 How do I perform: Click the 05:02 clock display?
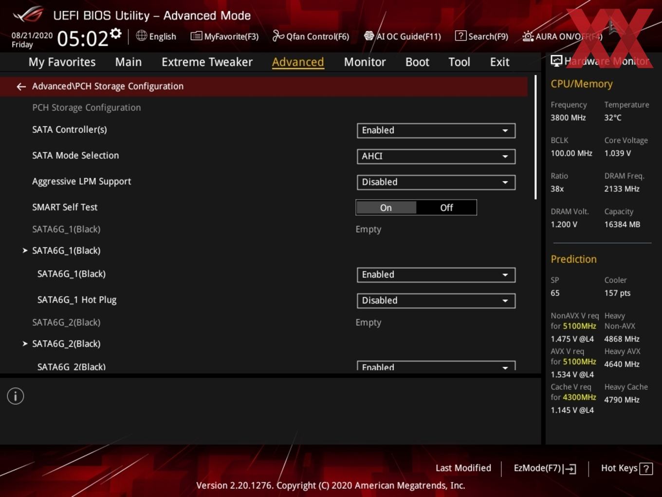click(82, 38)
